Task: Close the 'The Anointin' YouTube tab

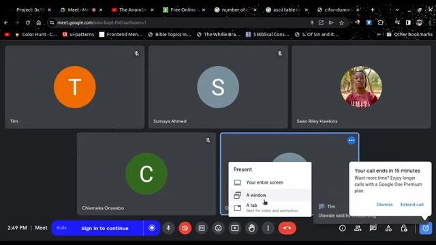Action: pos(152,10)
